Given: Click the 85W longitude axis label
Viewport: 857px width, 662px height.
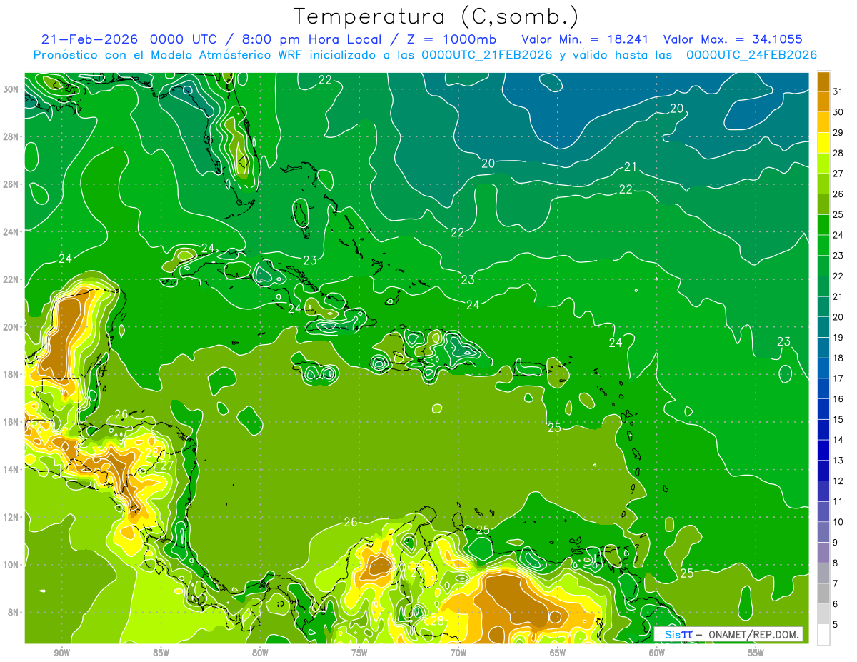Looking at the screenshot, I should [x=161, y=653].
